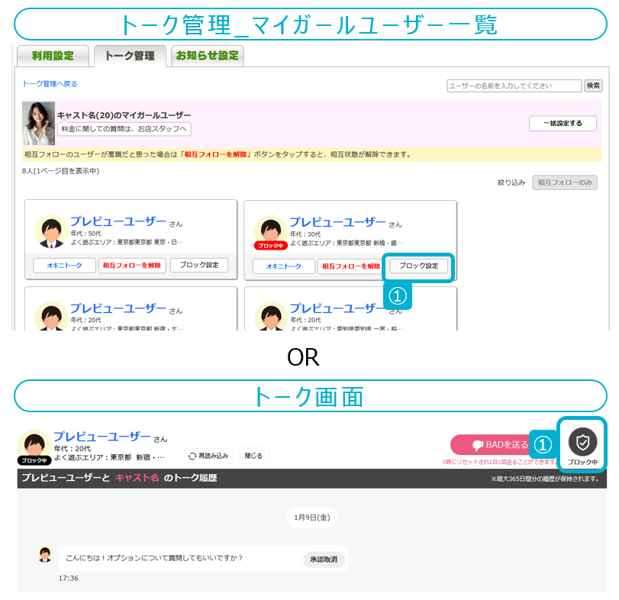Click avatar of the blocked 30代 user
Screen dimensions: 619x600
[x=270, y=231]
